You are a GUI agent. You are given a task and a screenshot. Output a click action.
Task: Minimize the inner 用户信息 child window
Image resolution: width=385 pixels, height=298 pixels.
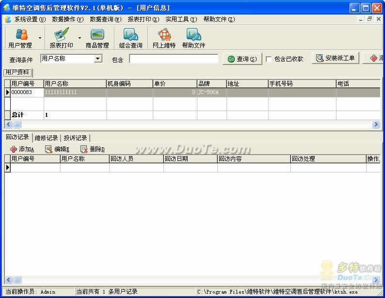point(360,19)
